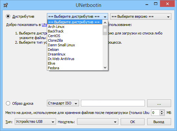Open the Выберите версию dropdown

tap(141, 17)
